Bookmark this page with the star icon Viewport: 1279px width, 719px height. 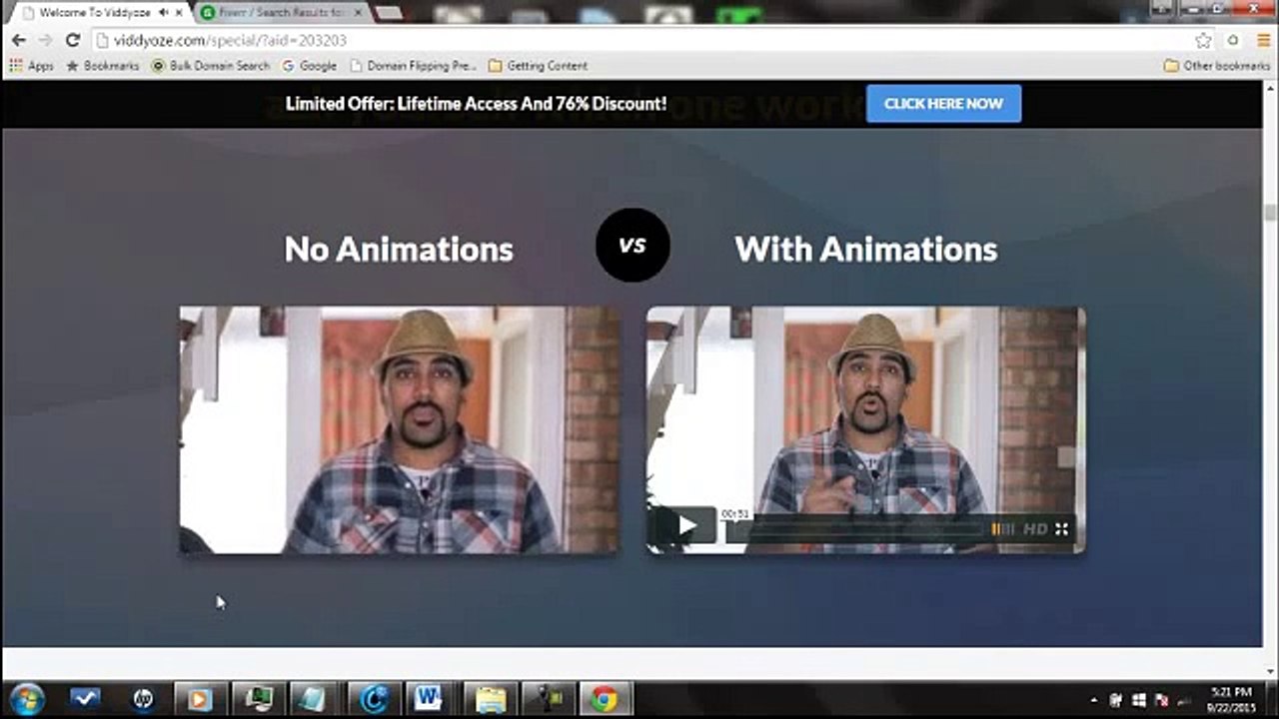[1203, 40]
